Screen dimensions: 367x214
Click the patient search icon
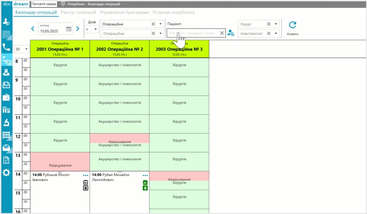pos(231,33)
